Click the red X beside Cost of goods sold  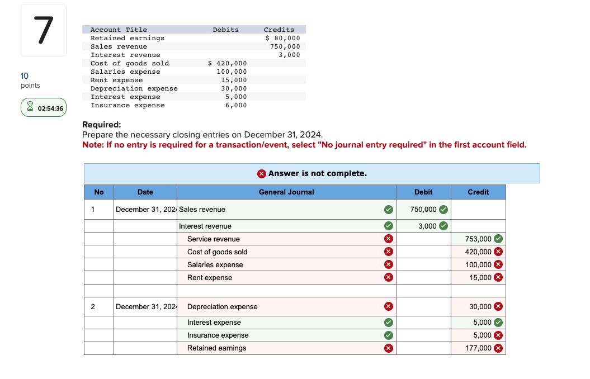click(x=388, y=252)
